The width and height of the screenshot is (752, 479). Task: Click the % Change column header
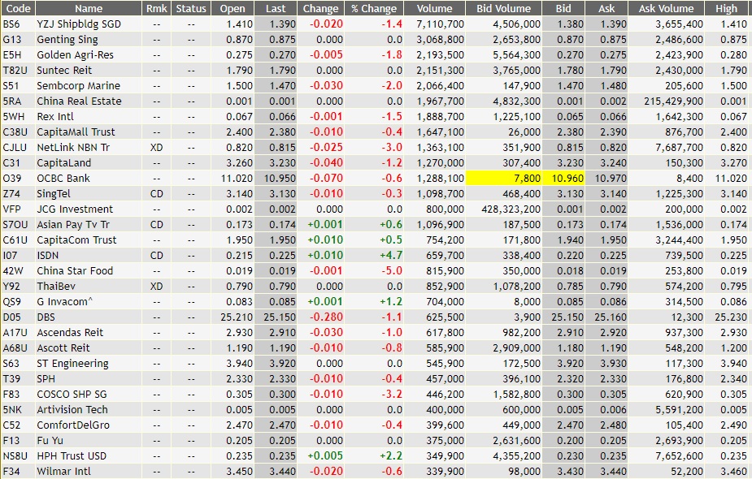(x=374, y=8)
